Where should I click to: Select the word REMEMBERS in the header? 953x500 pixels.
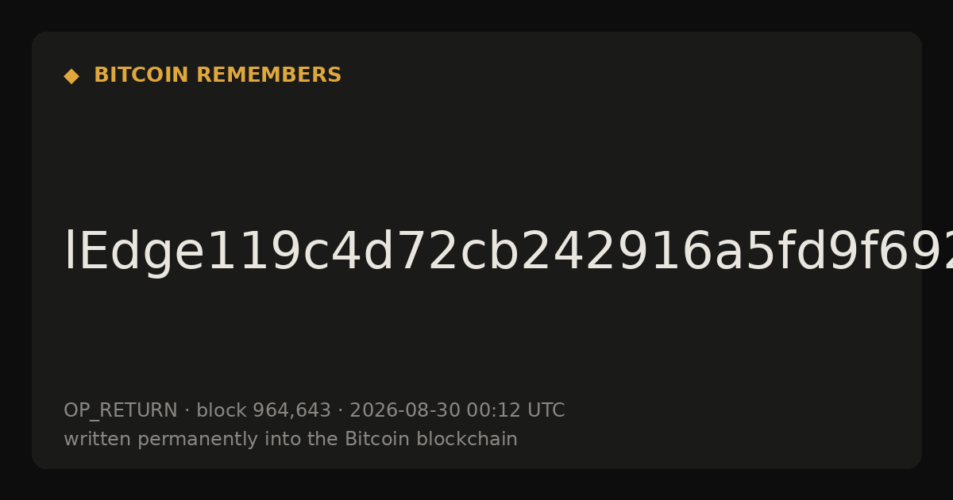pos(269,75)
